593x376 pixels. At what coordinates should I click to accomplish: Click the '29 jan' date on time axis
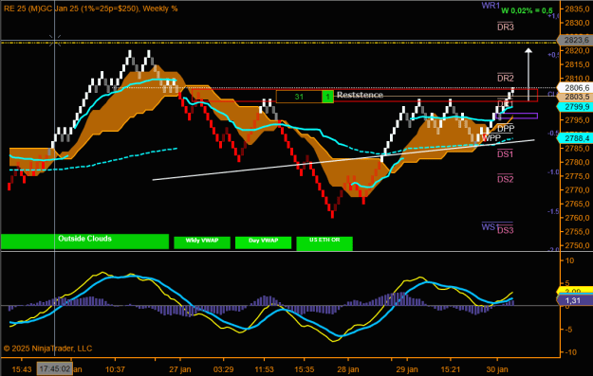click(407, 369)
